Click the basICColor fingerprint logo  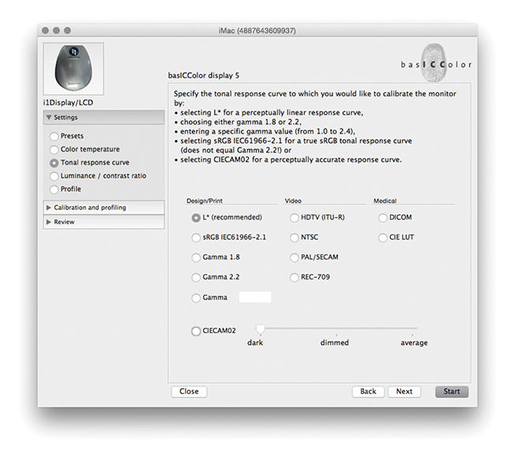tap(436, 63)
